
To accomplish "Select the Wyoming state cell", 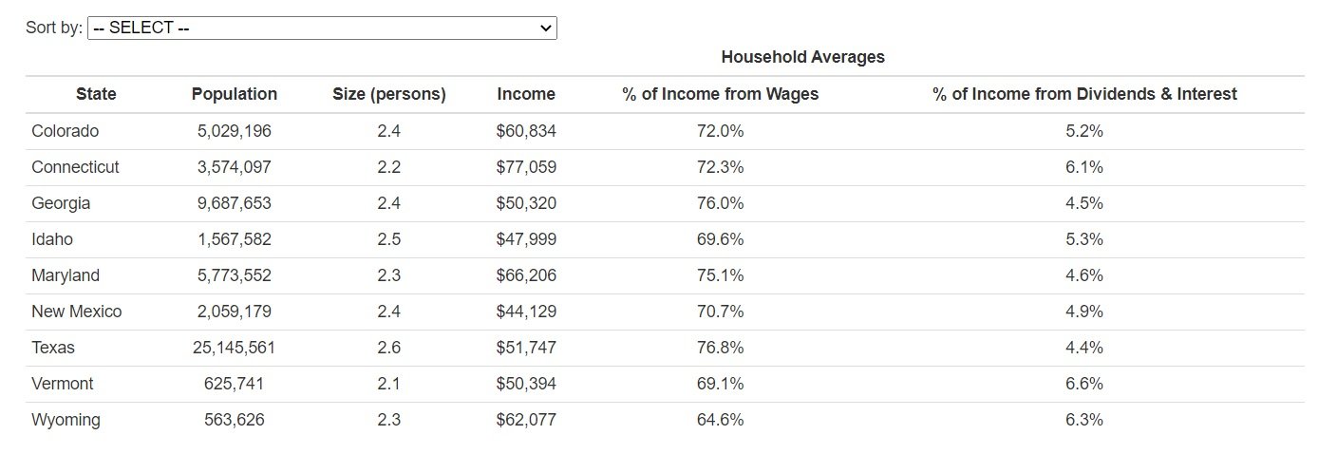I will point(66,420).
